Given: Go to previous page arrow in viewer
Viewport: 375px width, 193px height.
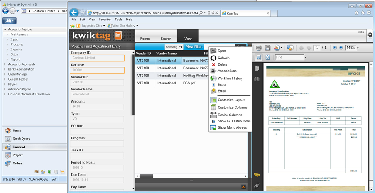Looking at the screenshot, I should pyautogui.click(x=301, y=48).
